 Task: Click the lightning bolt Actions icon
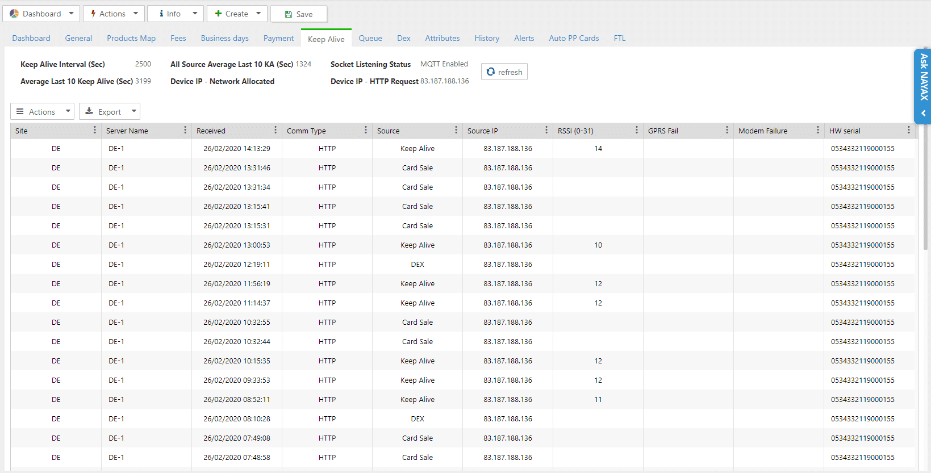[x=93, y=14]
